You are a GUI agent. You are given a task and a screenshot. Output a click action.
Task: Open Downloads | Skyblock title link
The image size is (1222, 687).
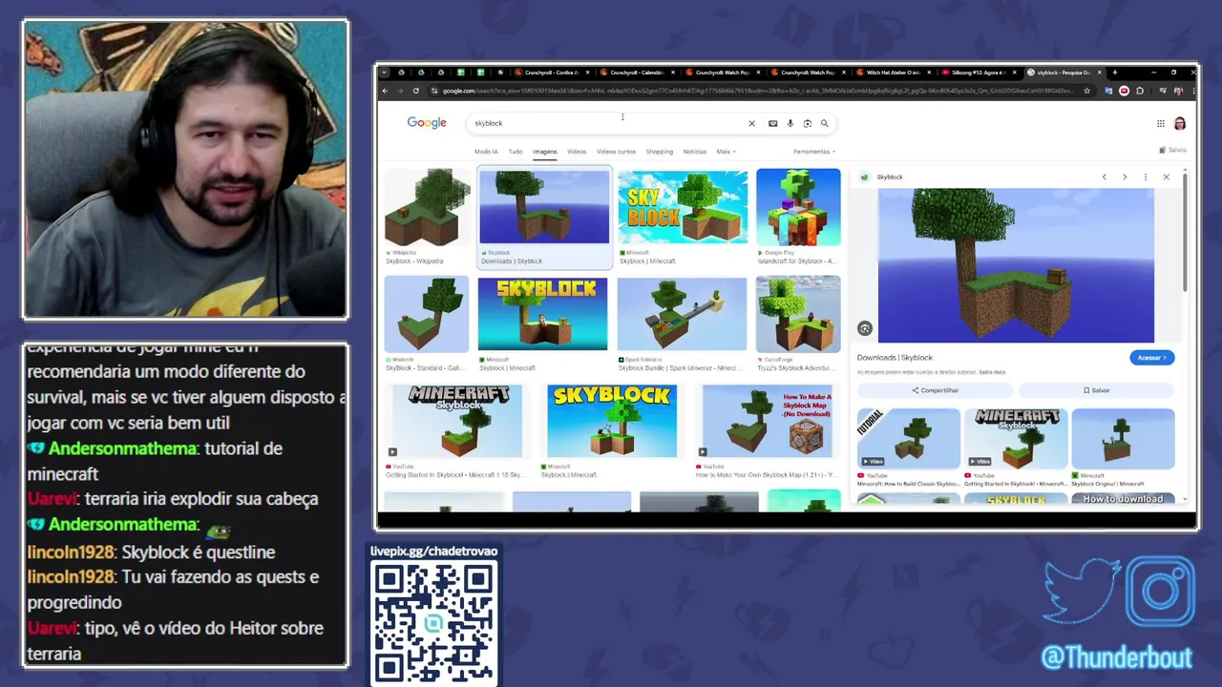[x=895, y=358]
